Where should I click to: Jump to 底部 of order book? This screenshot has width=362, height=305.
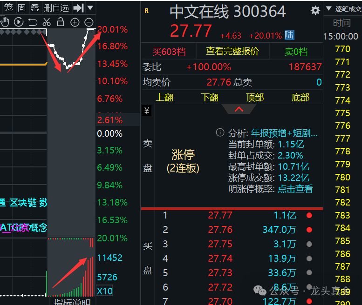pyautogui.click(x=301, y=98)
